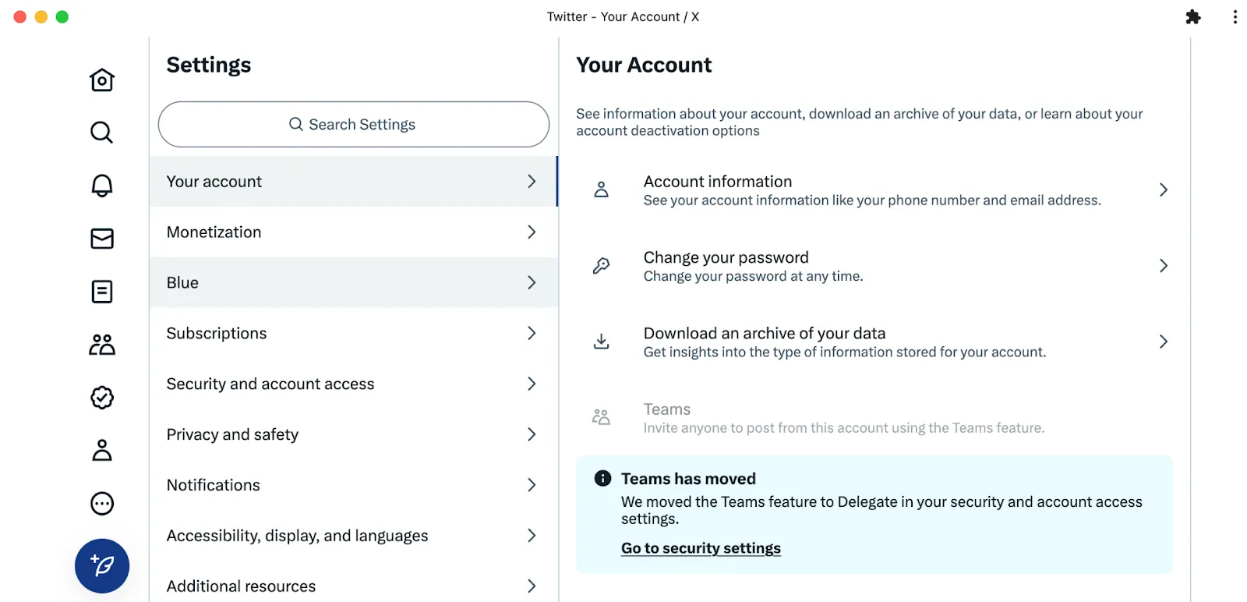Select Privacy and safety tab
1247x602 pixels.
354,434
